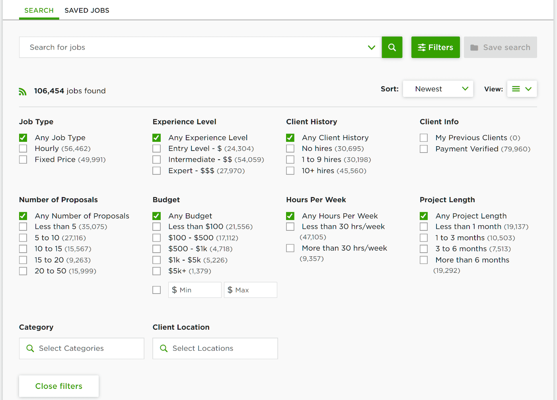The width and height of the screenshot is (557, 400).
Task: Open search suggestions chevron in search bar
Action: 372,48
